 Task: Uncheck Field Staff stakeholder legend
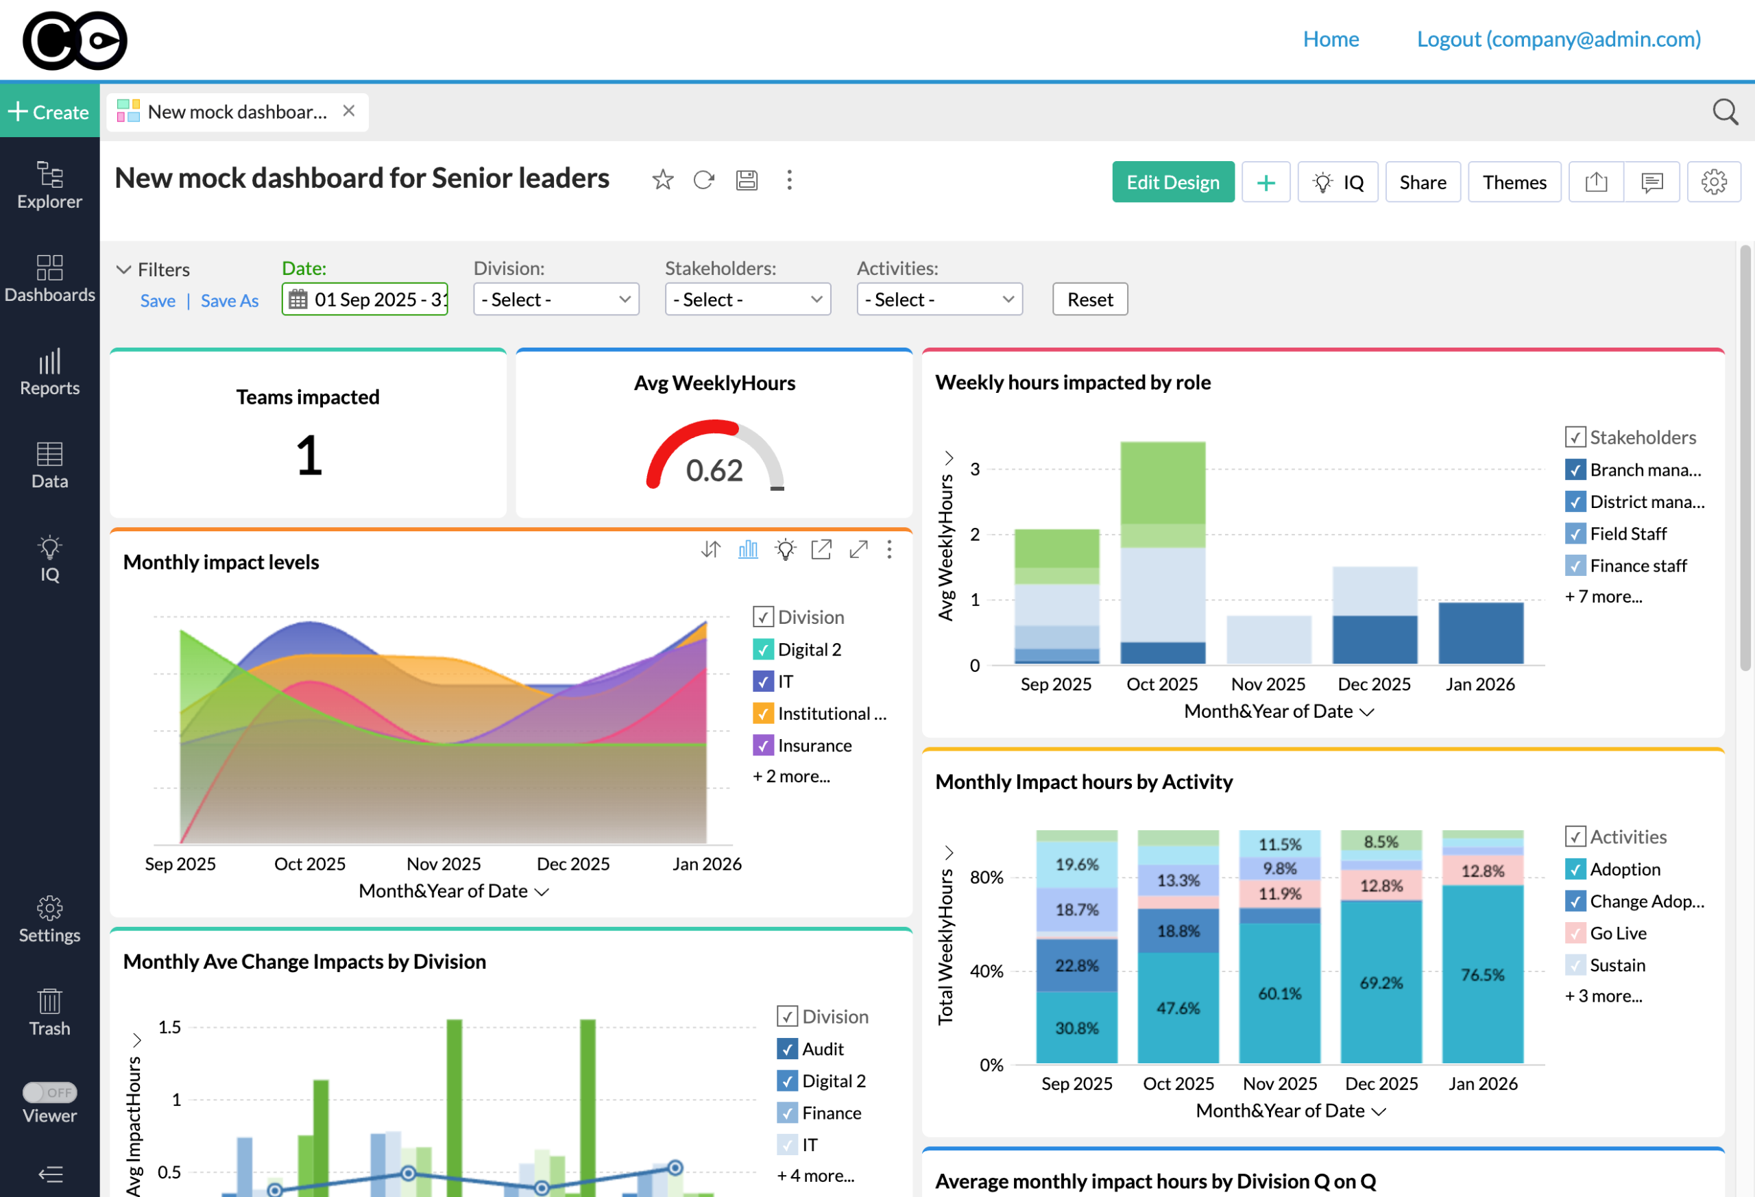click(1575, 534)
